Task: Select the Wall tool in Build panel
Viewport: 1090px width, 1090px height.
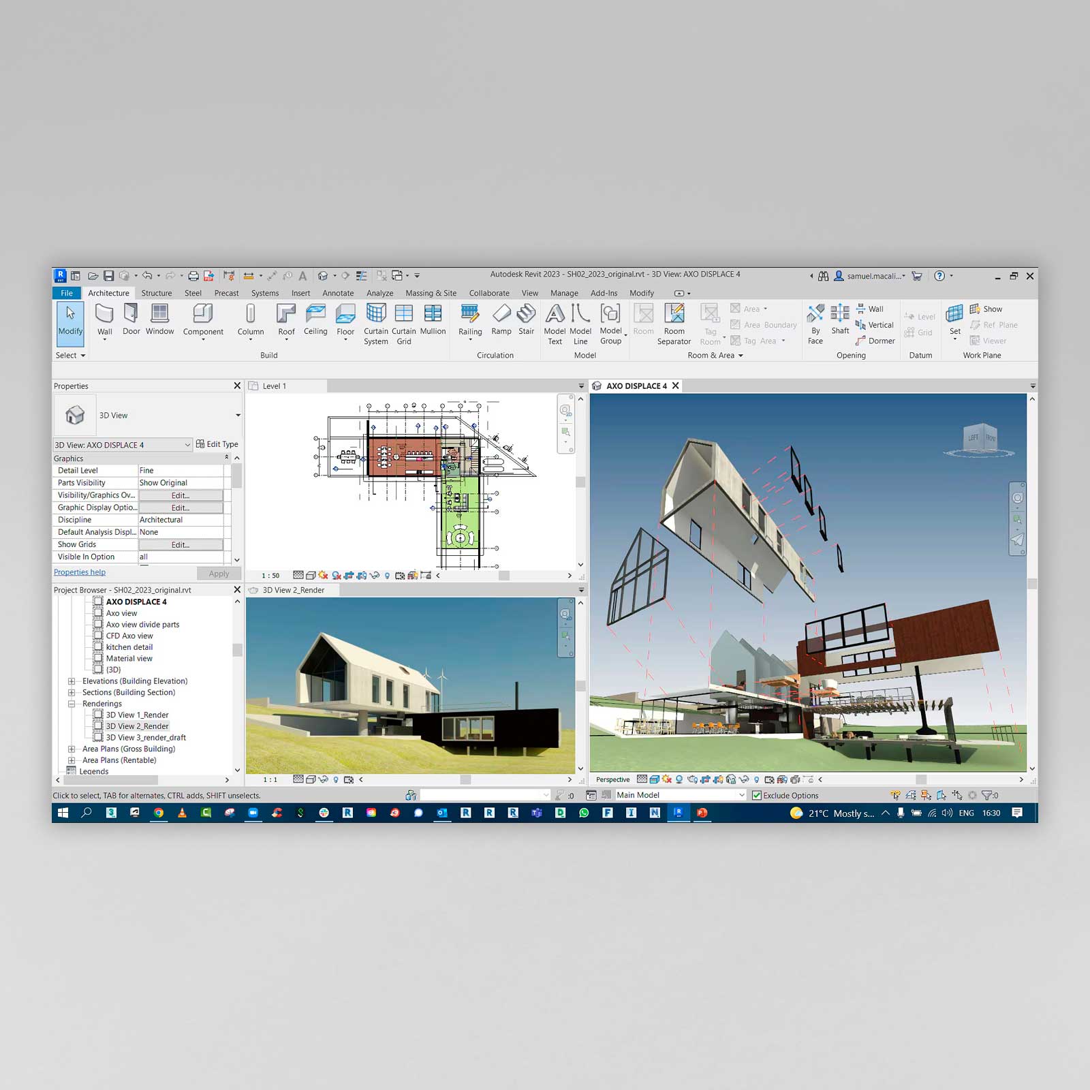Action: (x=104, y=320)
